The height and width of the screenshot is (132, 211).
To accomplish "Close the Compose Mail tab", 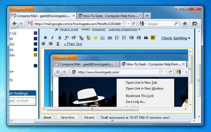I will click(x=74, y=16).
